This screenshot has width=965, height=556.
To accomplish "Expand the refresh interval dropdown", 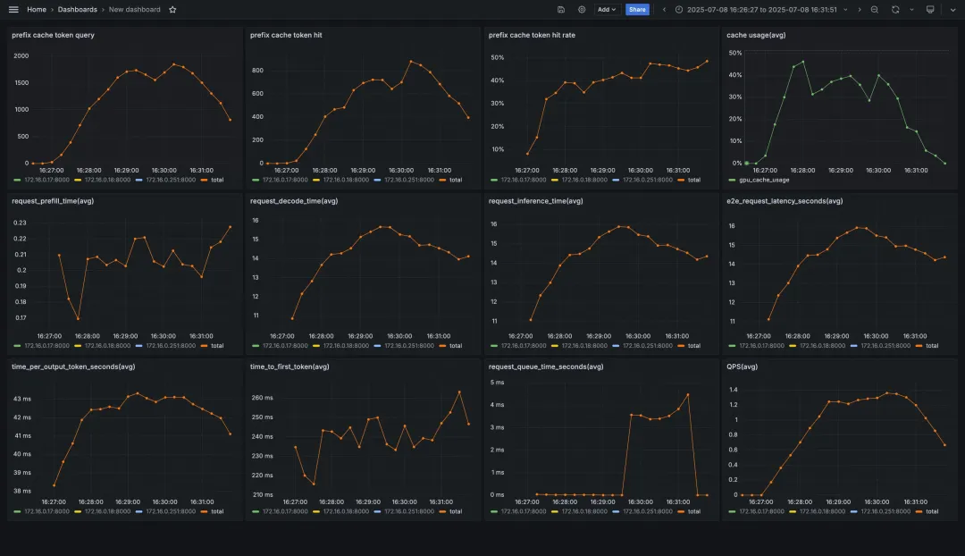I will coord(911,9).
